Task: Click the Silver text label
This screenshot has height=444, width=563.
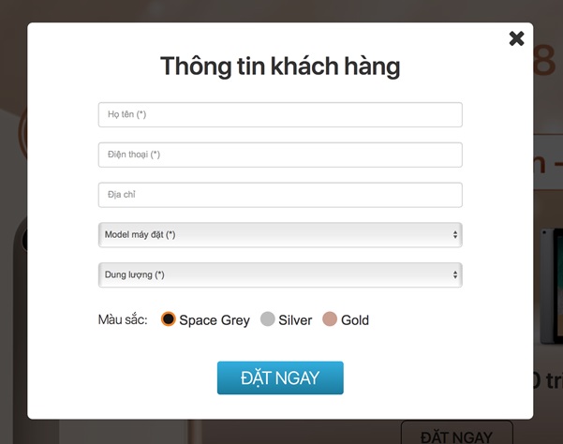Action: pos(295,319)
